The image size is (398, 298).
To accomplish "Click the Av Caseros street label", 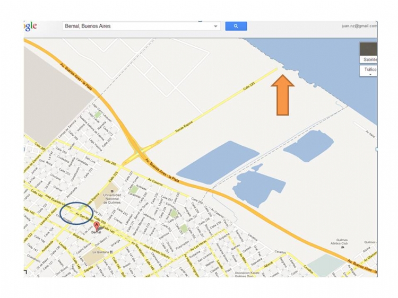I will tap(155, 181).
